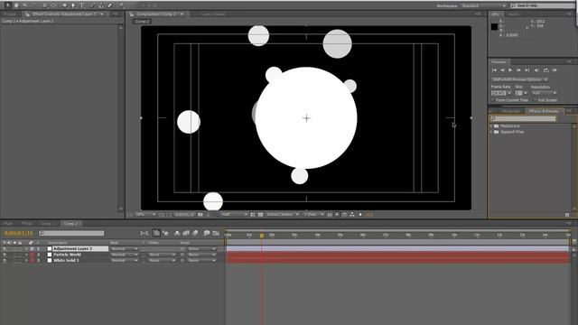Toggle live update in timeline
The height and width of the screenshot is (325, 578).
[156, 233]
